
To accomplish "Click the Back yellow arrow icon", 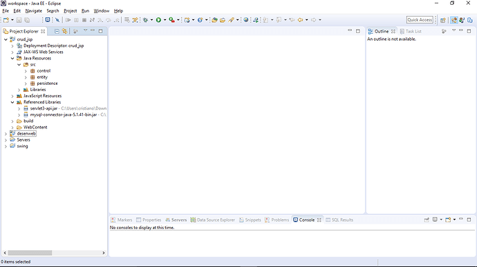I will 300,20.
